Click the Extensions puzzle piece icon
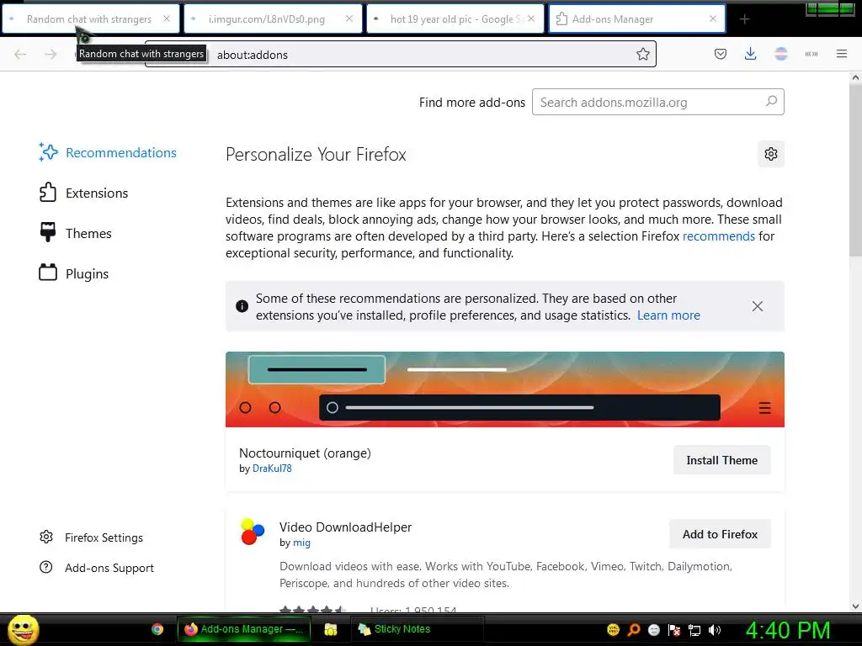Screen dimensions: 862x646 [48, 193]
